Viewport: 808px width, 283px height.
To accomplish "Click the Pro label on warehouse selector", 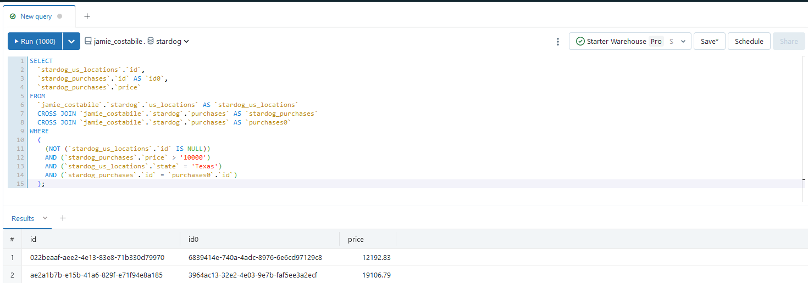I will [x=656, y=41].
